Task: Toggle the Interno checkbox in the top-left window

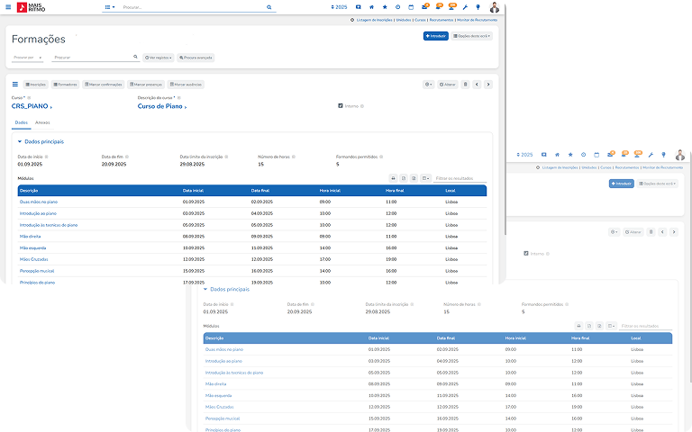Action: pos(340,105)
